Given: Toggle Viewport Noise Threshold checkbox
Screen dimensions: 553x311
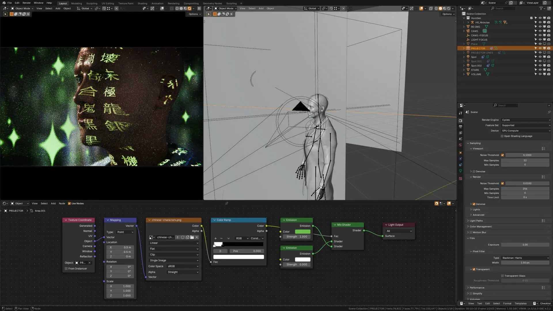Looking at the screenshot, I should click(x=503, y=155).
